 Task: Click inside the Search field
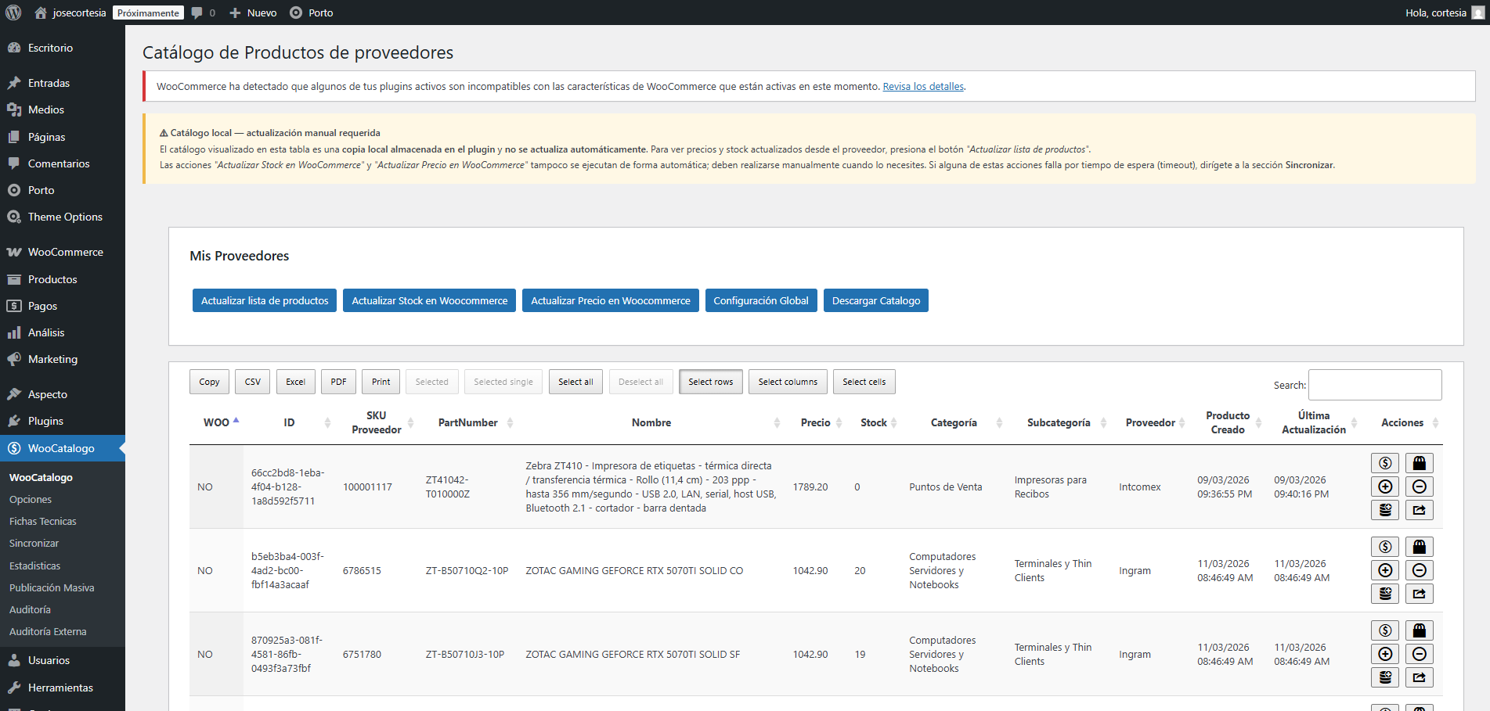[1374, 385]
